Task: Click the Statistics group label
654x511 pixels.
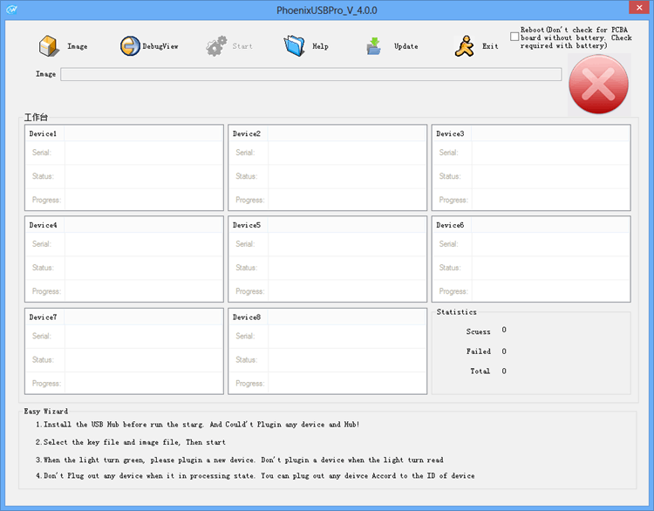Action: click(456, 312)
